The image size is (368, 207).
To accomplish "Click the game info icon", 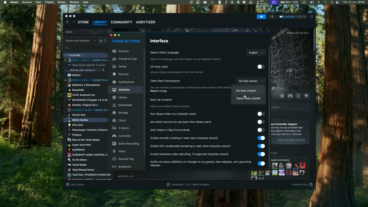I will tap(298, 96).
